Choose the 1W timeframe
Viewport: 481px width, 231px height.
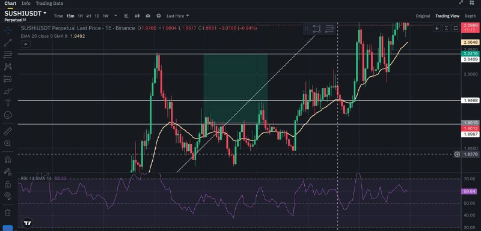coord(106,16)
